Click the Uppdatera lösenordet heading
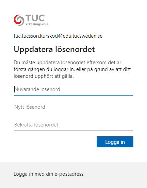Image resolution: width=147 pixels, height=188 pixels. (54, 49)
